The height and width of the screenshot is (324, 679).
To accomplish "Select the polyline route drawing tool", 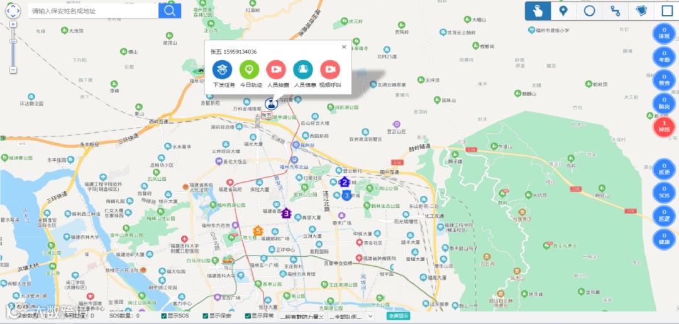I will [x=615, y=11].
